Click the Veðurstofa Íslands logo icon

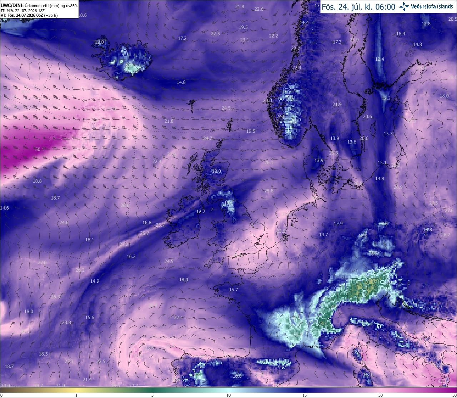point(404,6)
